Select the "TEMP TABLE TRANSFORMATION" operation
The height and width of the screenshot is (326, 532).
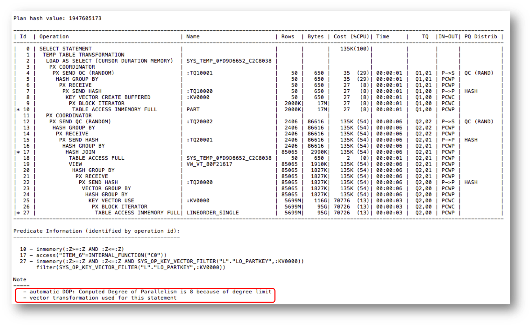click(x=83, y=55)
